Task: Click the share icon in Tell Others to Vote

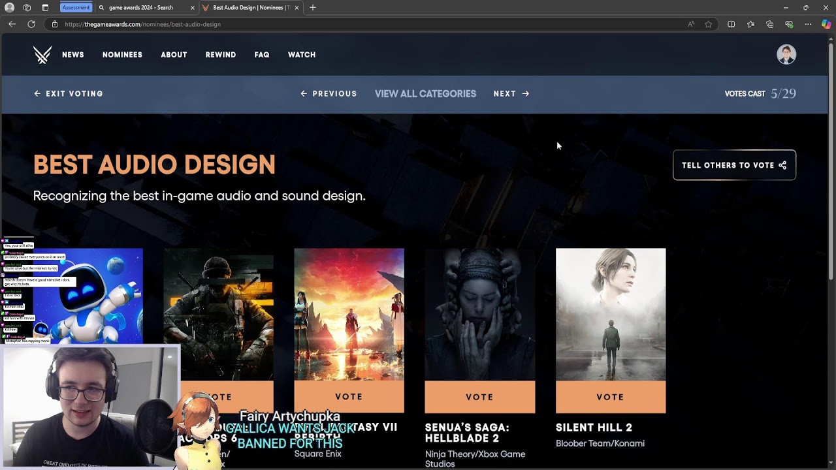Action: 782,165
